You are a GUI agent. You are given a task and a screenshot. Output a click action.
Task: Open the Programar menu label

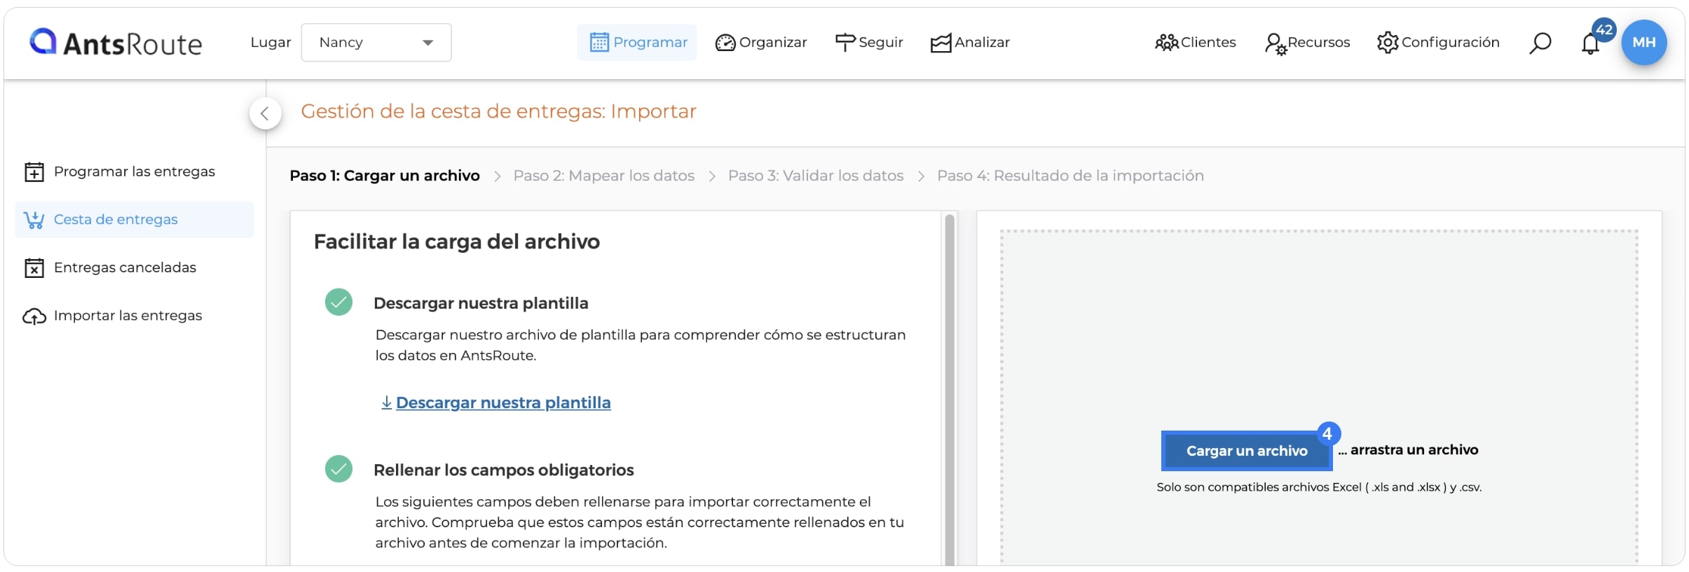[x=650, y=43]
